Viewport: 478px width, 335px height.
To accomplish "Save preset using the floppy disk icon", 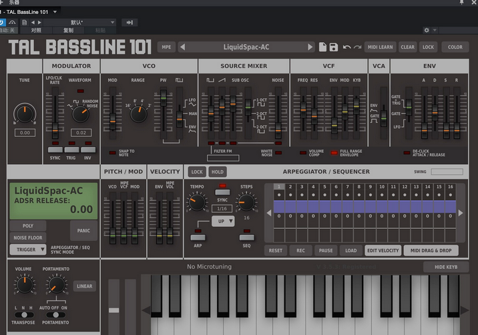I will 334,47.
